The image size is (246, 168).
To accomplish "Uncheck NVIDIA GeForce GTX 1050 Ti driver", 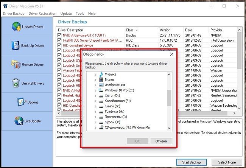I will (x=59, y=35).
